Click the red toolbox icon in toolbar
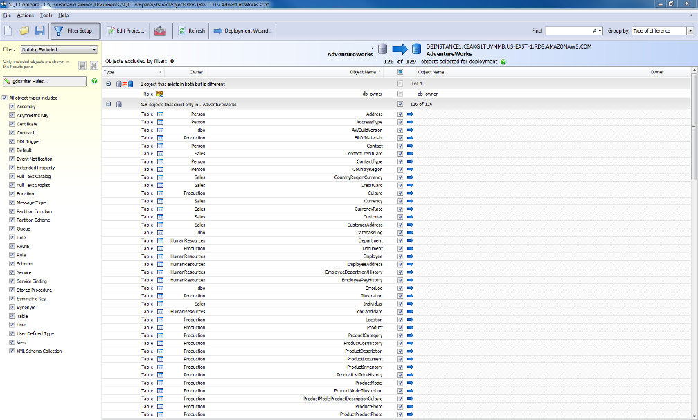The width and height of the screenshot is (698, 420). 160,30
